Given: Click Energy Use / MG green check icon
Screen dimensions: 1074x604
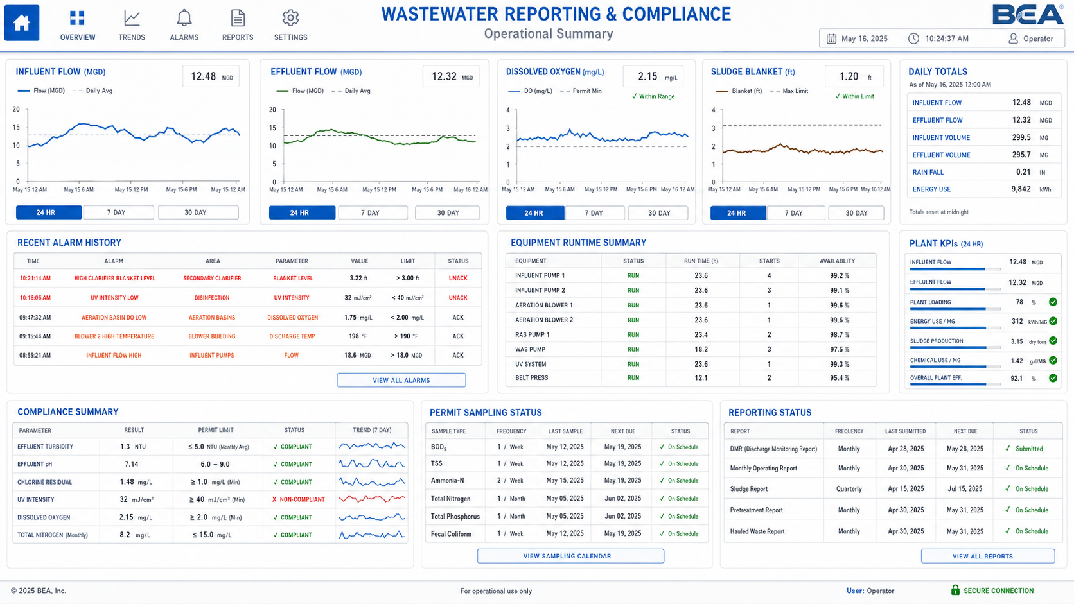Looking at the screenshot, I should coord(1053,321).
